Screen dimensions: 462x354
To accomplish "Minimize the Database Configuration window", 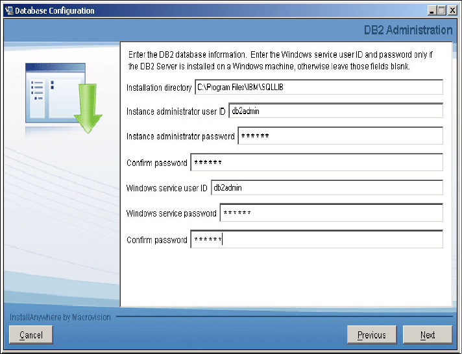I will point(432,11).
